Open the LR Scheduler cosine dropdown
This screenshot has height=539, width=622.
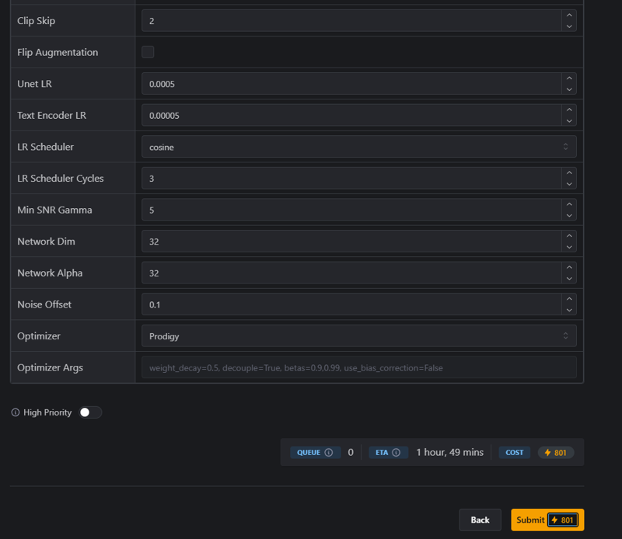[358, 147]
